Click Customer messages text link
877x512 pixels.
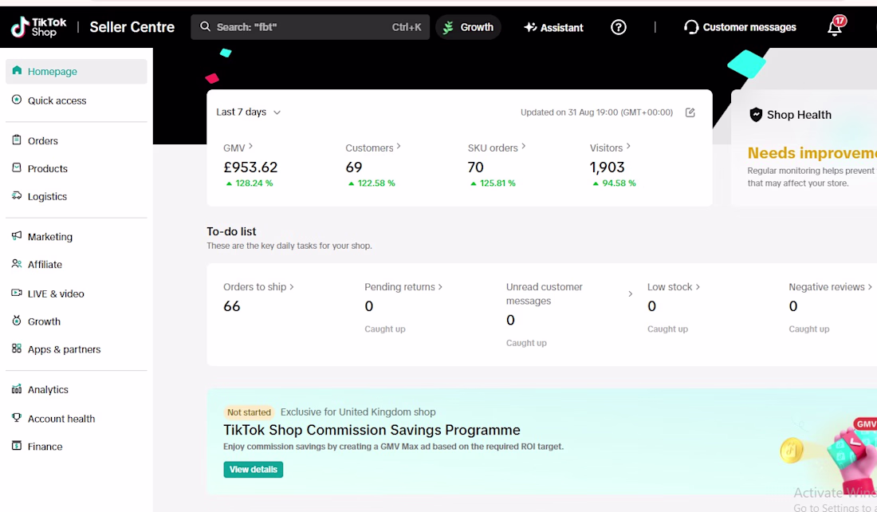749,27
